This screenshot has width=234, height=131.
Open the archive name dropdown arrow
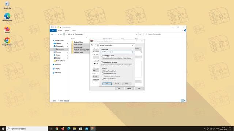pyautogui.click(x=140, y=52)
